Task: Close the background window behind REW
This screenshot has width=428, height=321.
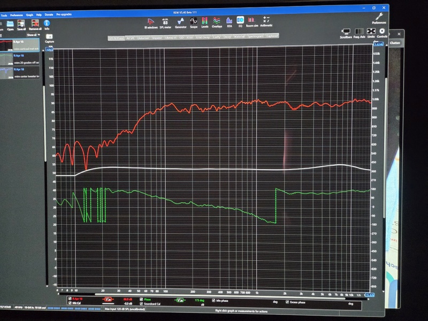Action: click(399, 34)
